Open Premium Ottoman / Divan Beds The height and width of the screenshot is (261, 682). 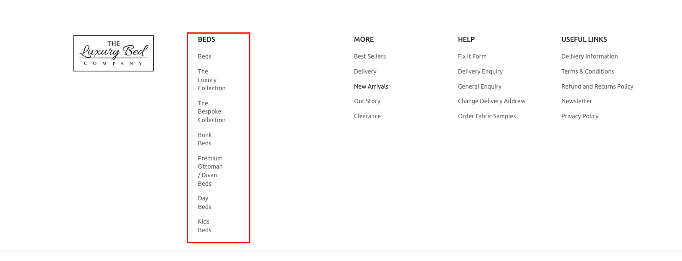pos(210,171)
